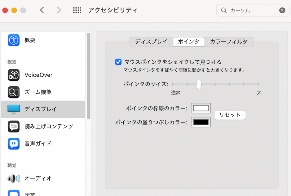Click the 通常 label under the slider

tap(176, 93)
